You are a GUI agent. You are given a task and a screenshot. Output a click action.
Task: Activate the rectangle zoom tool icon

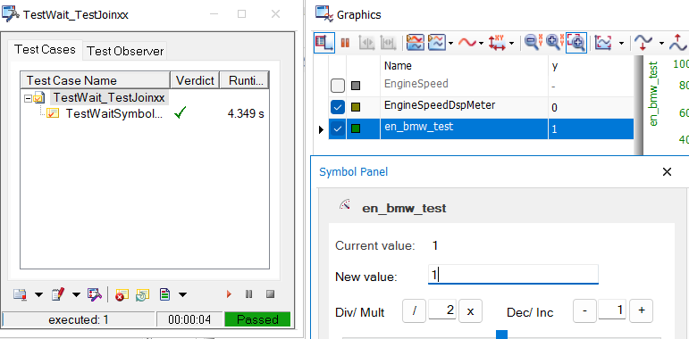576,43
